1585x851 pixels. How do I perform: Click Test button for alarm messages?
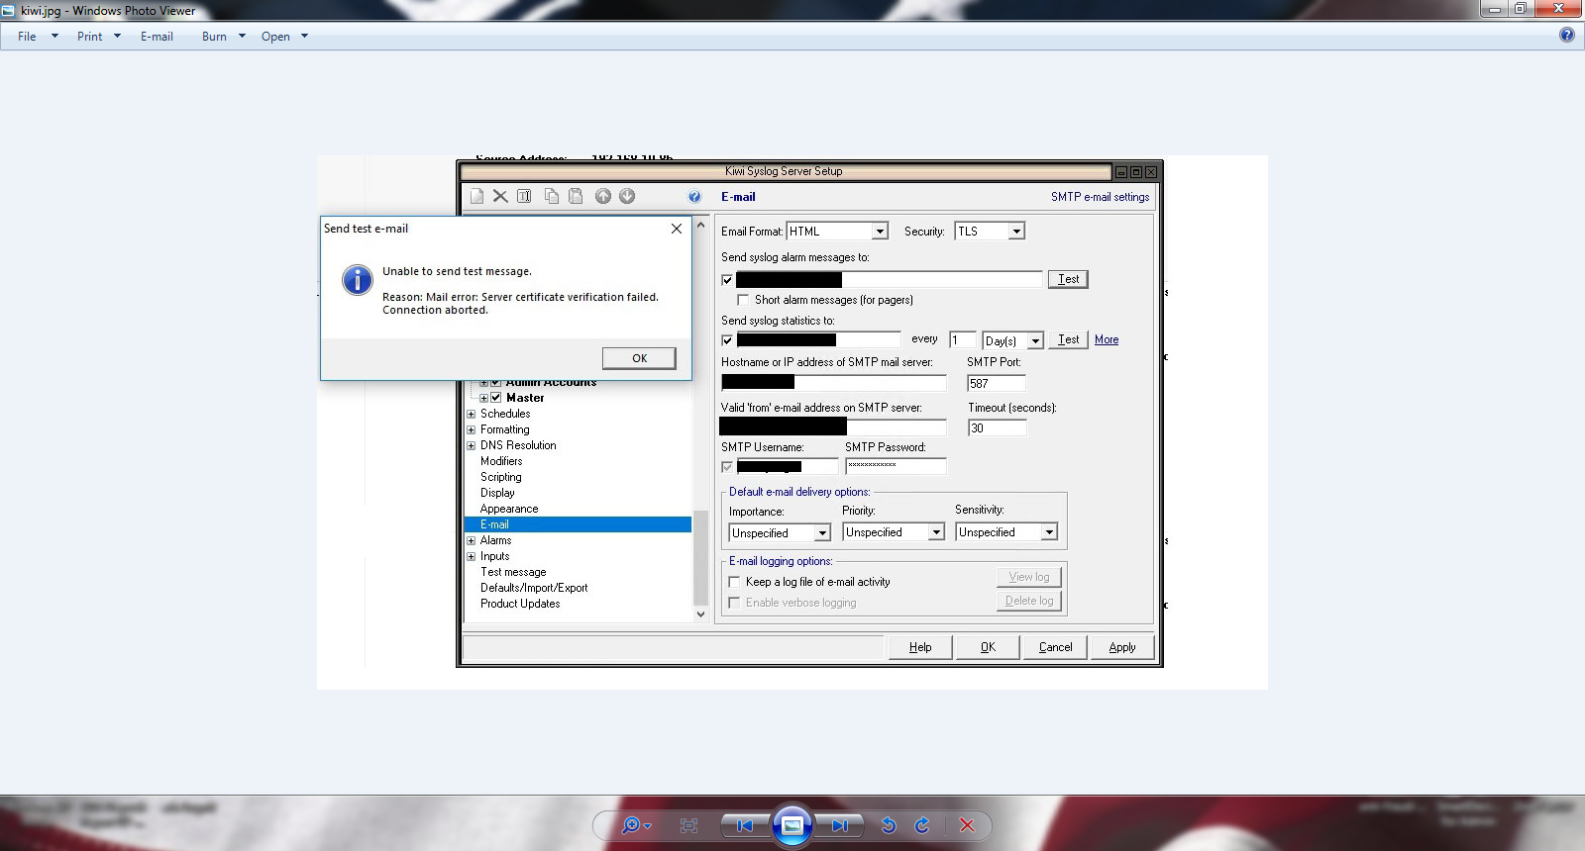click(1068, 279)
